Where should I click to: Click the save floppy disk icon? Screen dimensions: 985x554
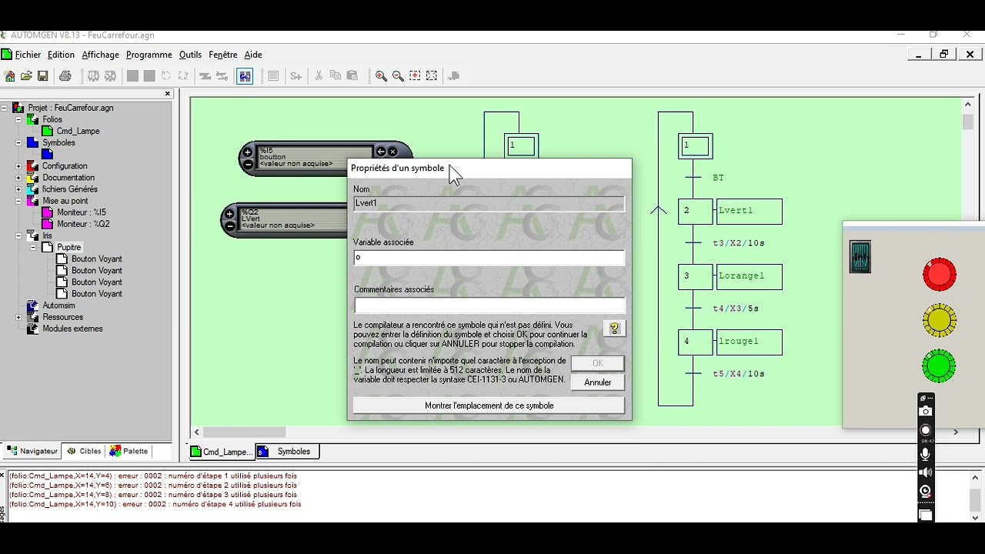pyautogui.click(x=43, y=76)
